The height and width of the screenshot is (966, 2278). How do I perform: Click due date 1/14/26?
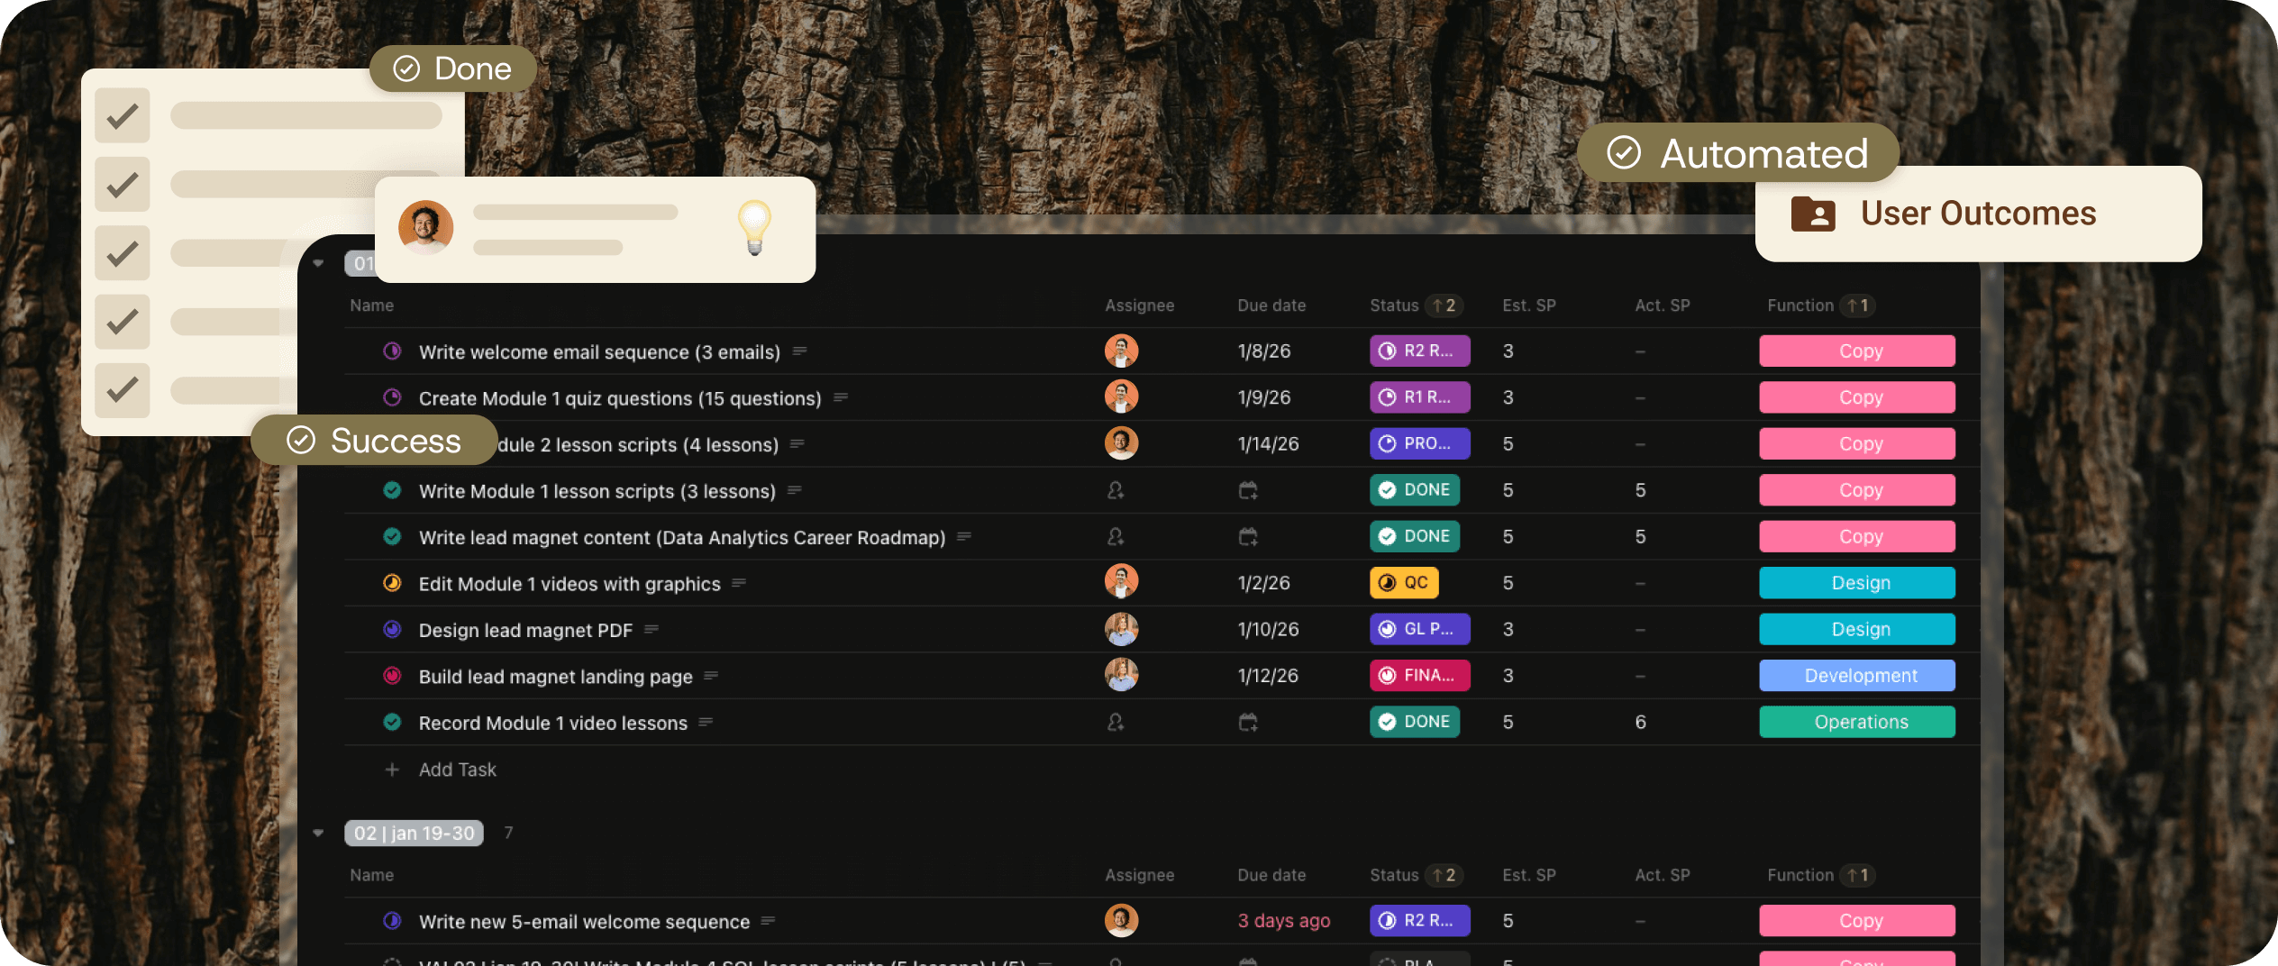tap(1269, 444)
